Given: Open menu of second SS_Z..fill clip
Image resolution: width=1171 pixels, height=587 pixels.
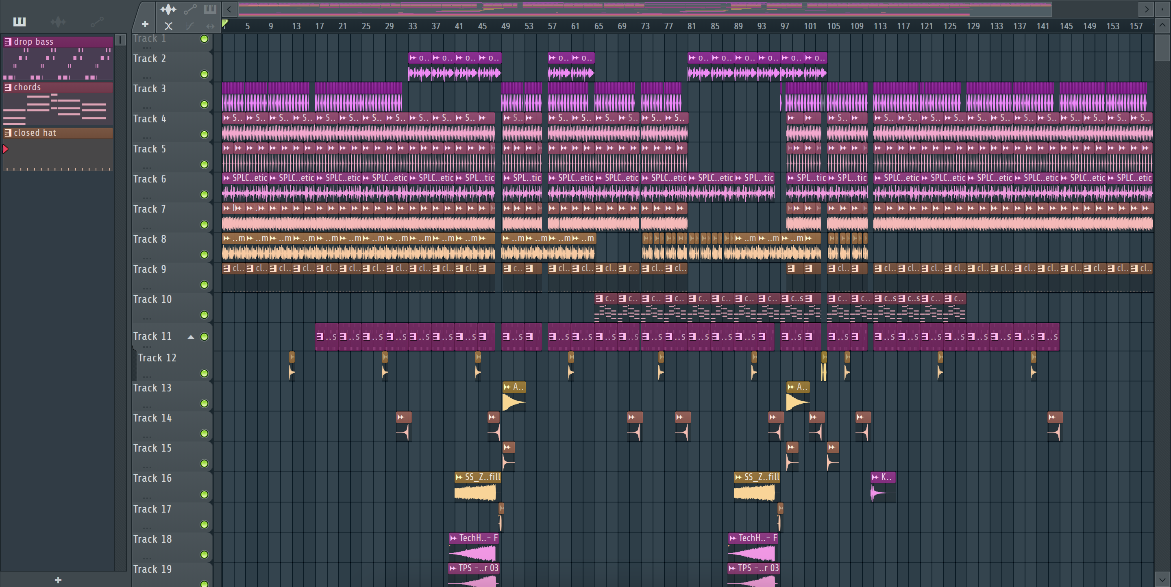Looking at the screenshot, I should tap(739, 477).
